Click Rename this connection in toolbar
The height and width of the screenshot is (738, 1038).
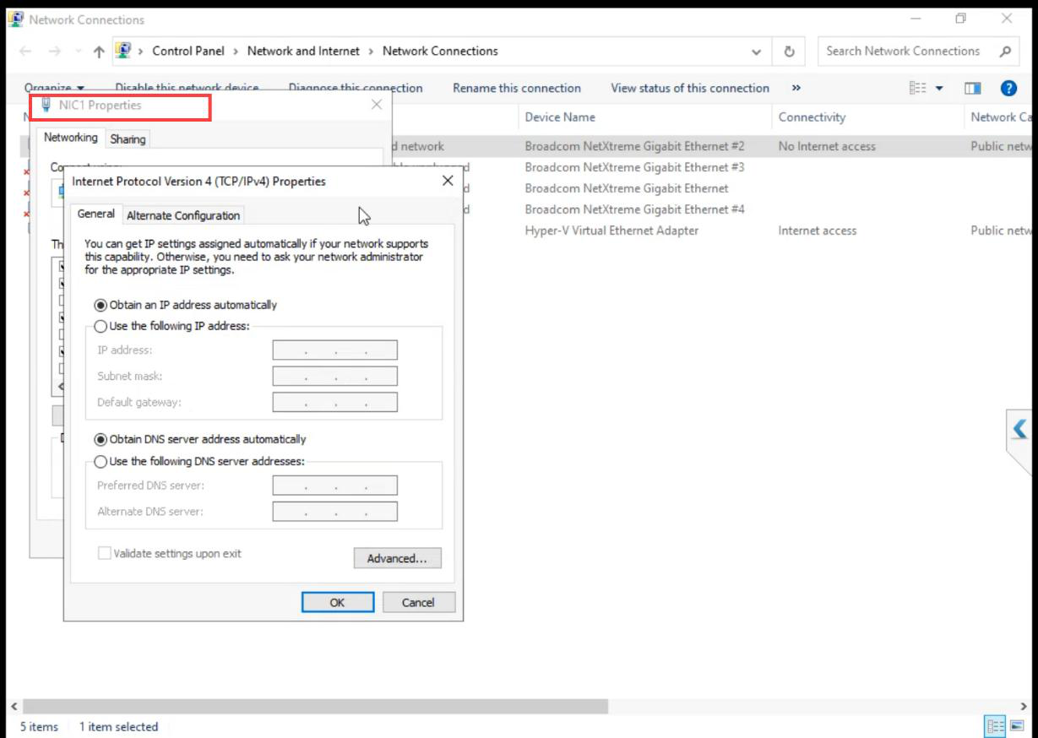pyautogui.click(x=517, y=88)
